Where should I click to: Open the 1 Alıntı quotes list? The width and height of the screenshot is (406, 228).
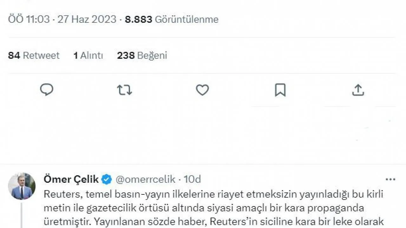(x=88, y=55)
